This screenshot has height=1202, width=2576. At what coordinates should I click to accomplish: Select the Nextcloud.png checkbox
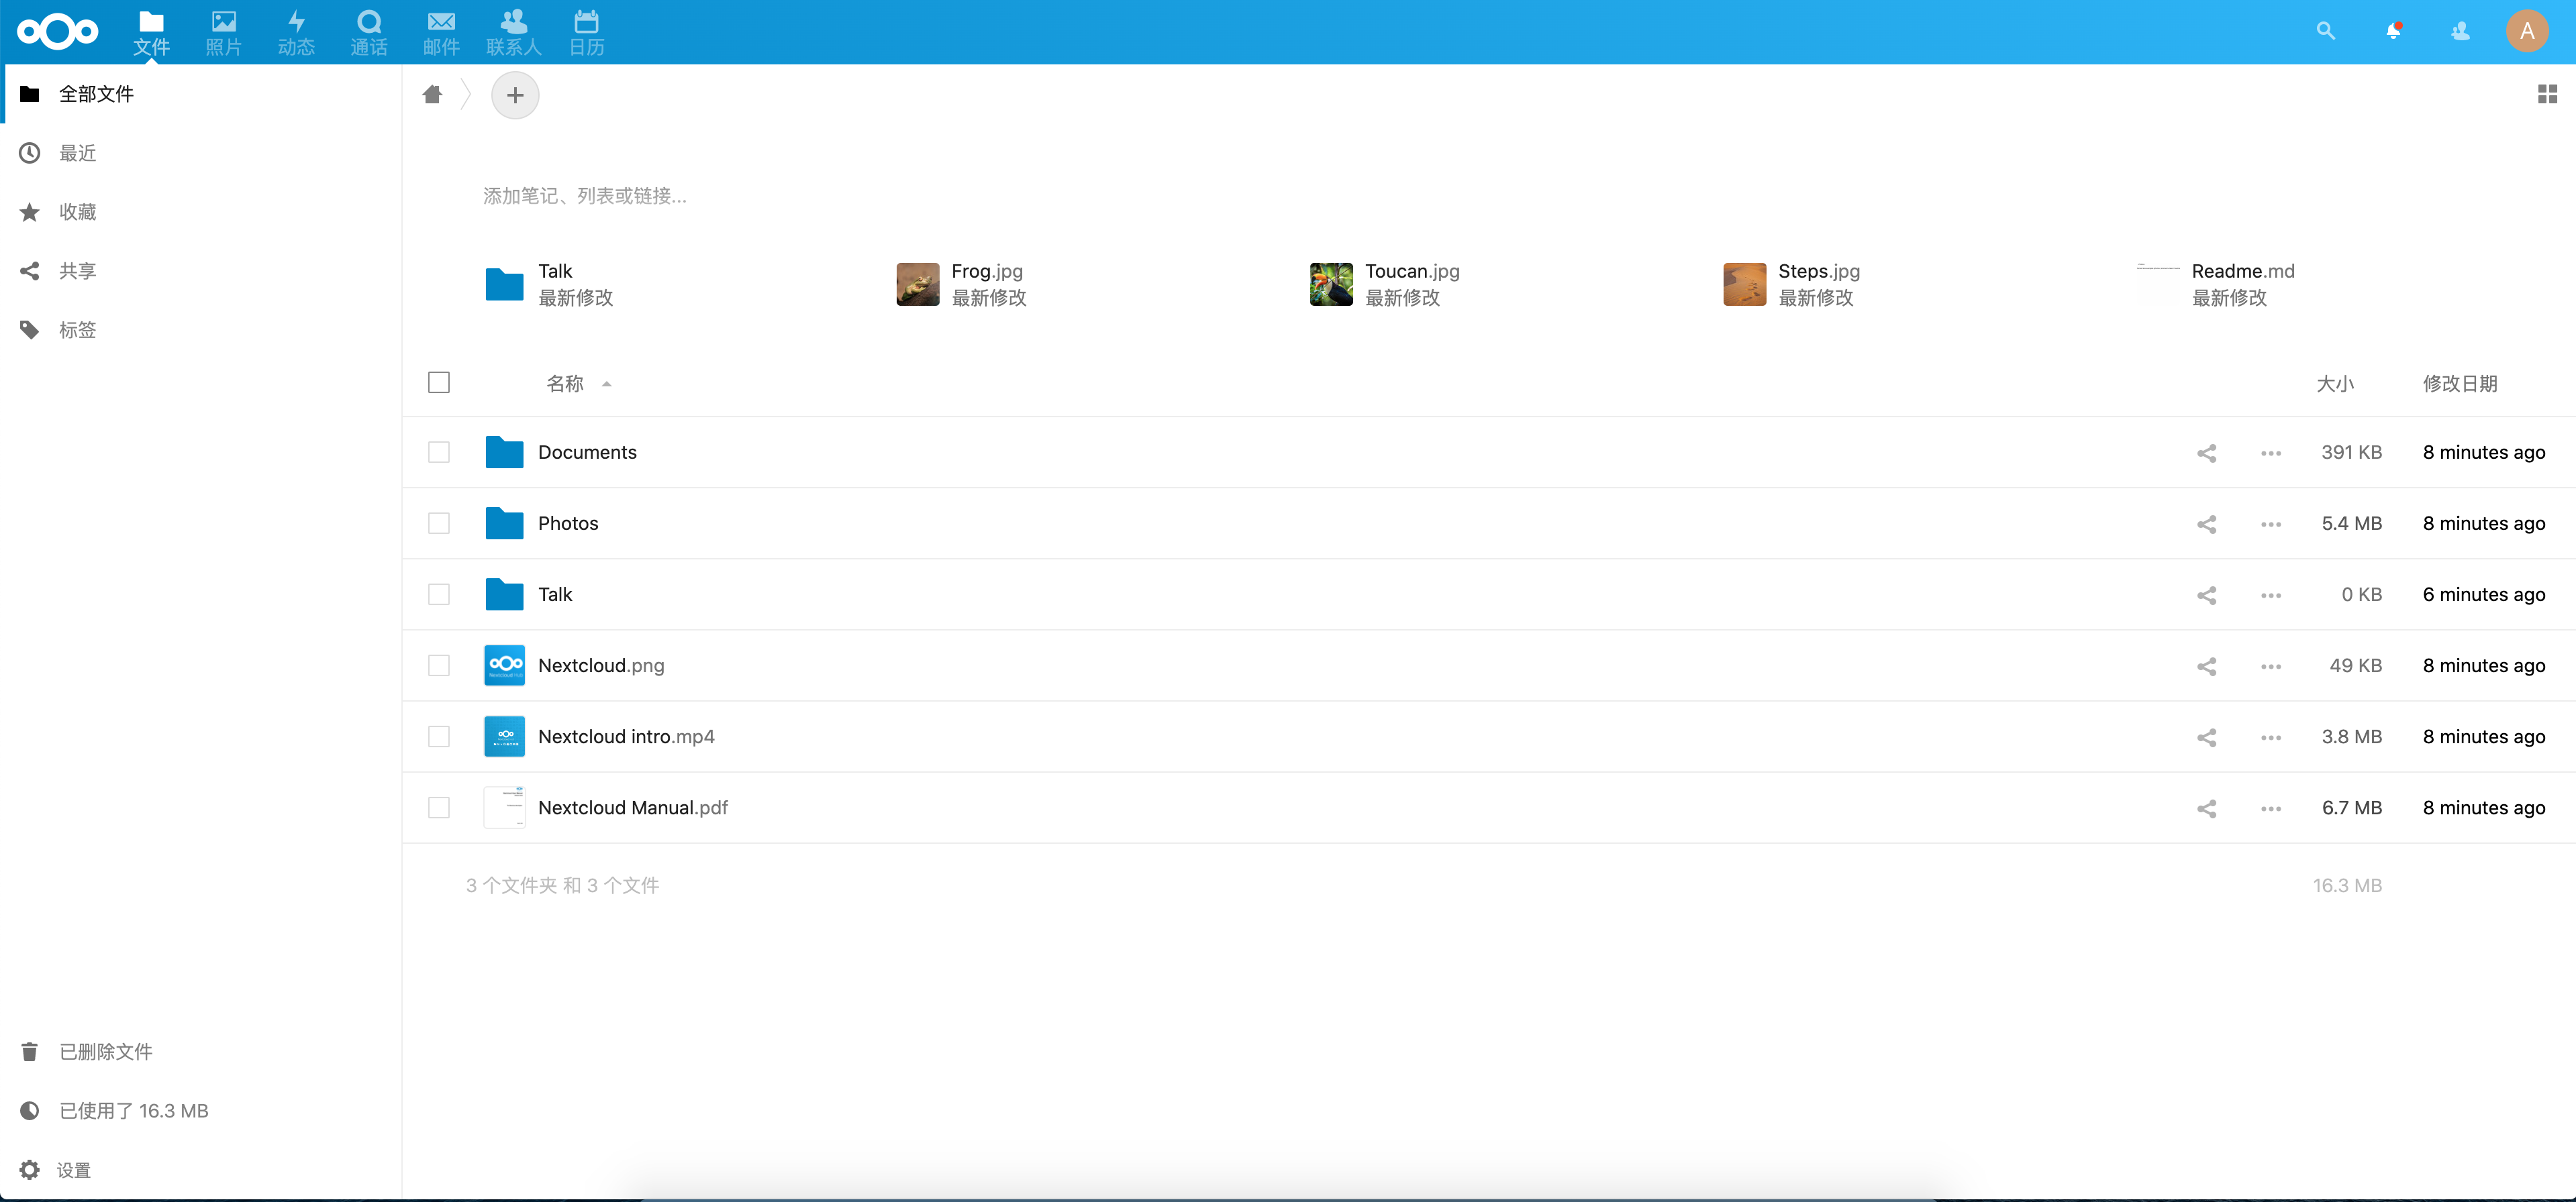438,665
